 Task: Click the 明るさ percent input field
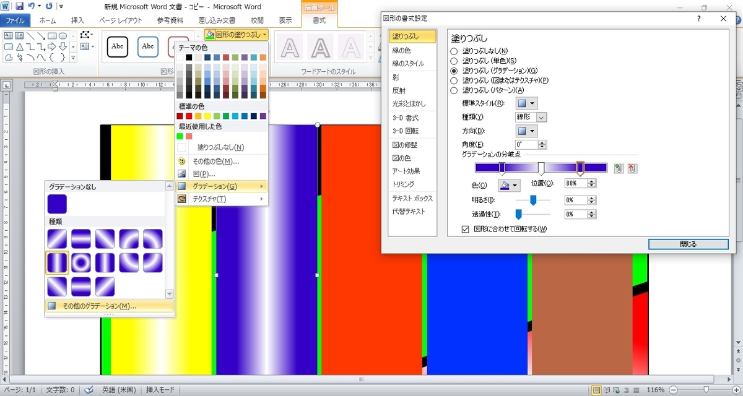(575, 200)
